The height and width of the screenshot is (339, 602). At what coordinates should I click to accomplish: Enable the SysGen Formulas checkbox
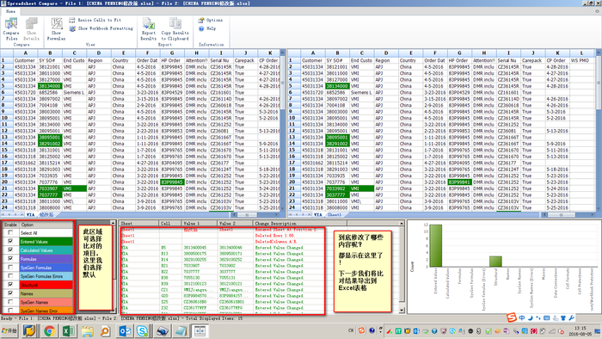(x=10, y=268)
